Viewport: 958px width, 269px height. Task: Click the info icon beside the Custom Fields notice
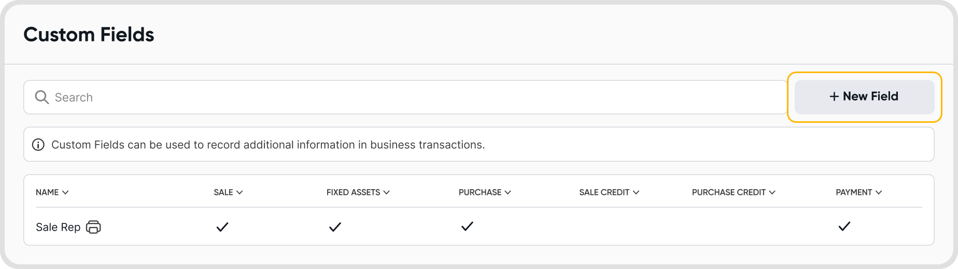click(x=38, y=145)
